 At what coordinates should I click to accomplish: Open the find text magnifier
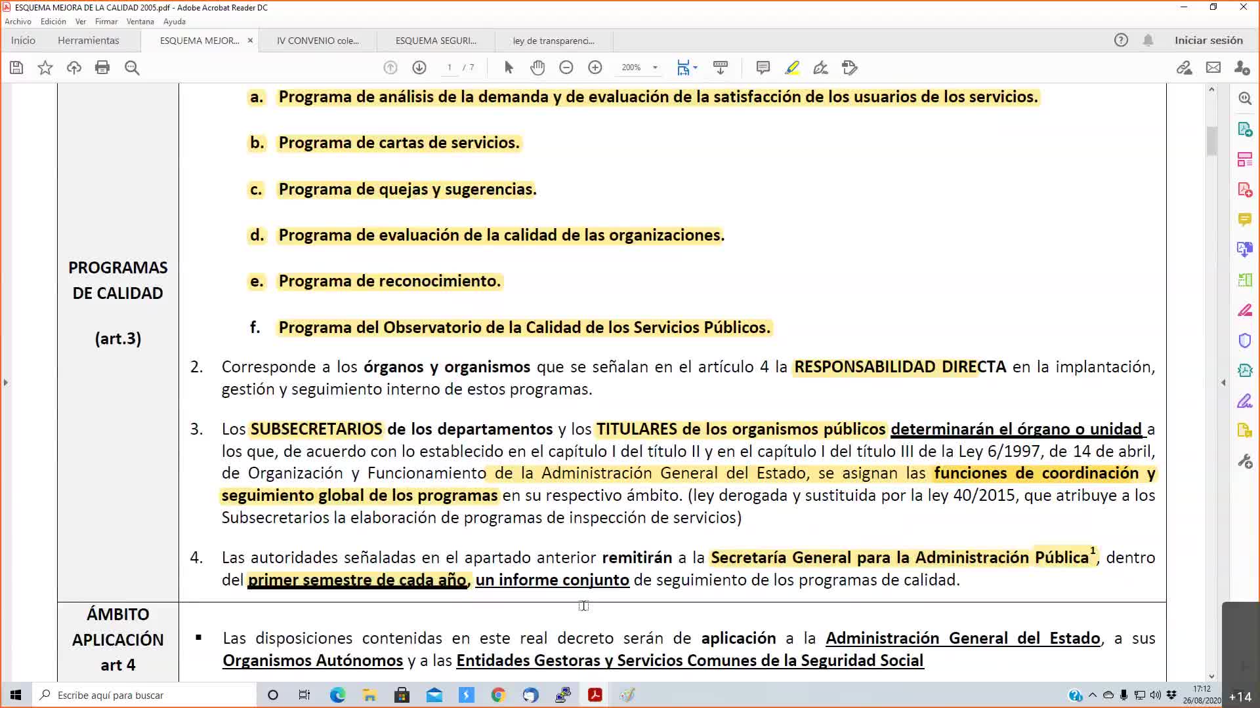click(x=132, y=68)
